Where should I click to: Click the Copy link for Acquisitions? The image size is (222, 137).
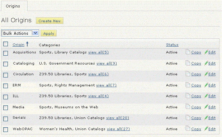coord(196,52)
